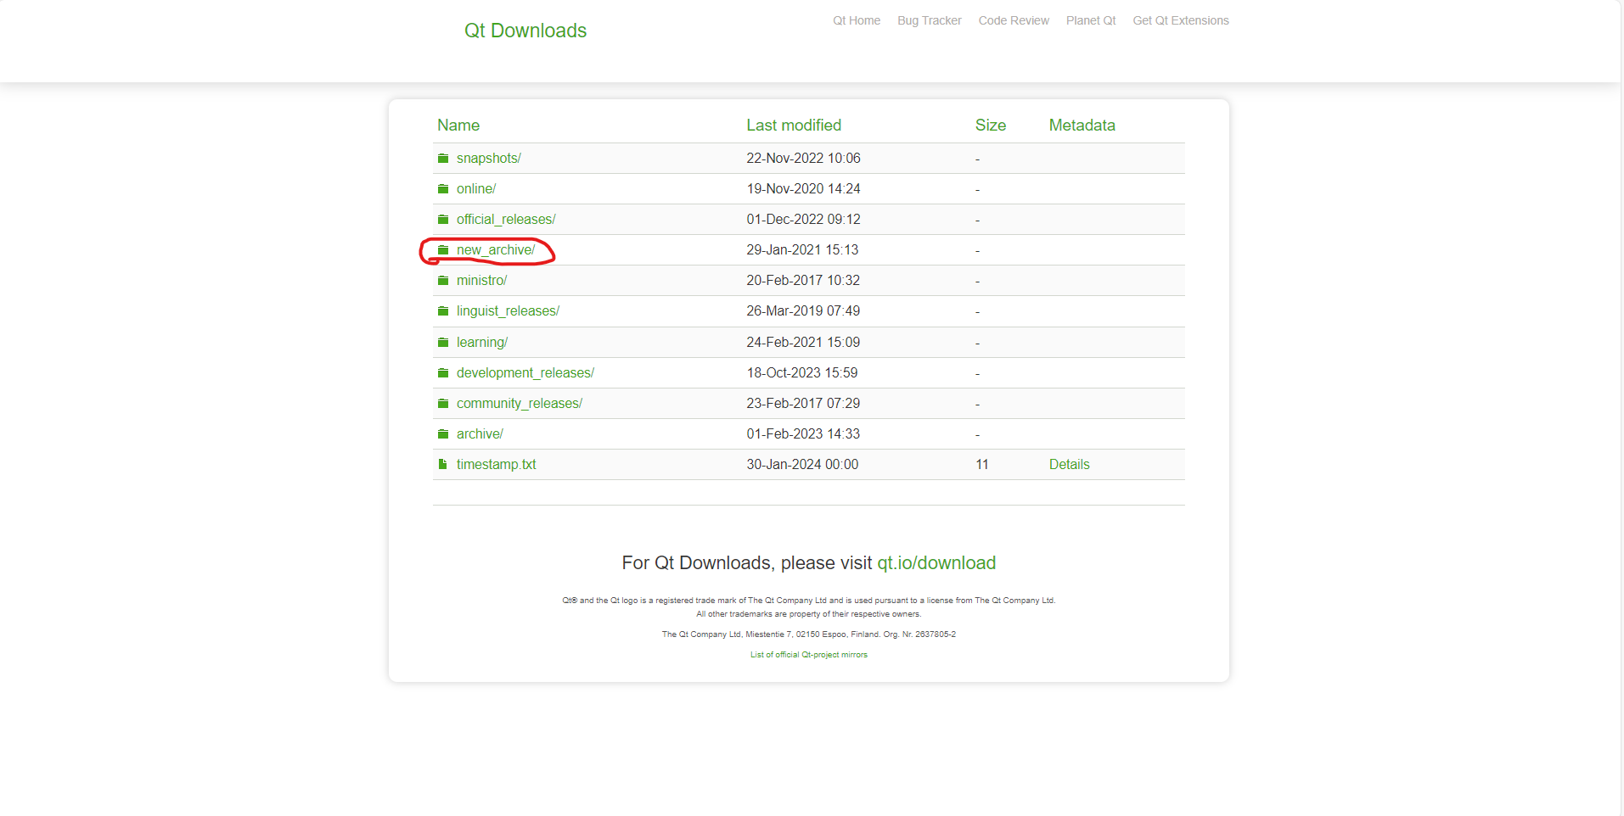Browse the ministro/ directory
Image resolution: width=1624 pixels, height=816 pixels.
pyautogui.click(x=481, y=281)
